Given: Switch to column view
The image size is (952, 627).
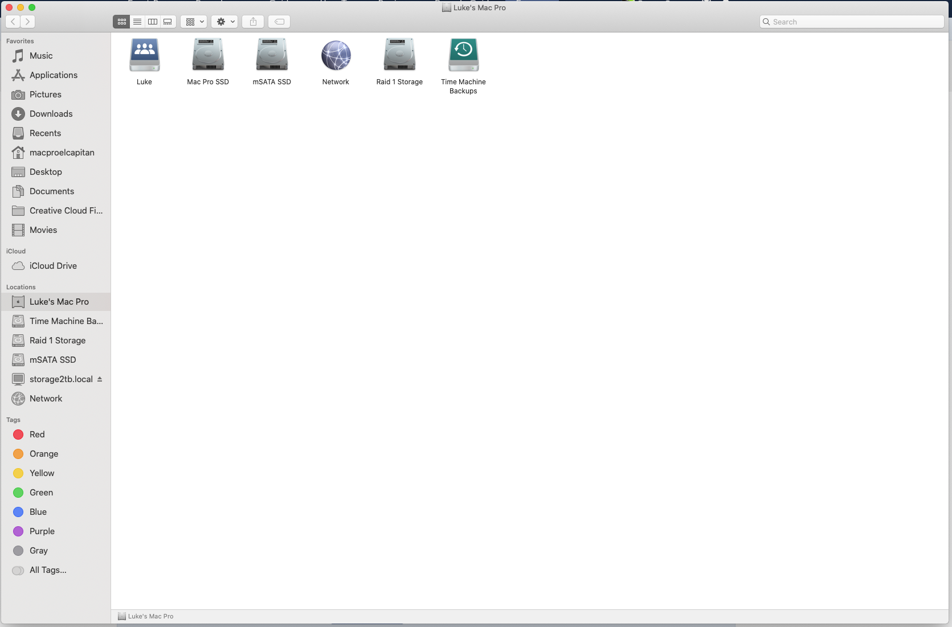Looking at the screenshot, I should pos(153,22).
